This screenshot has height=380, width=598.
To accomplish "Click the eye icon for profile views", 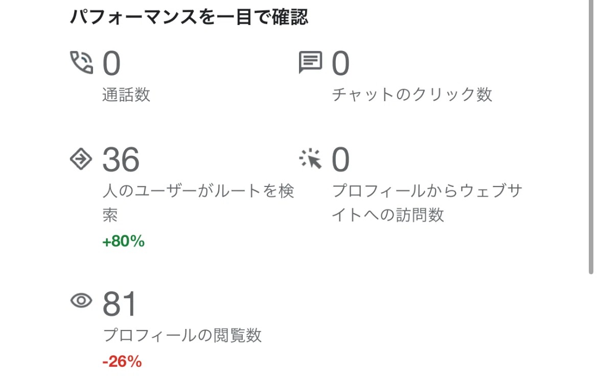I will click(x=80, y=300).
